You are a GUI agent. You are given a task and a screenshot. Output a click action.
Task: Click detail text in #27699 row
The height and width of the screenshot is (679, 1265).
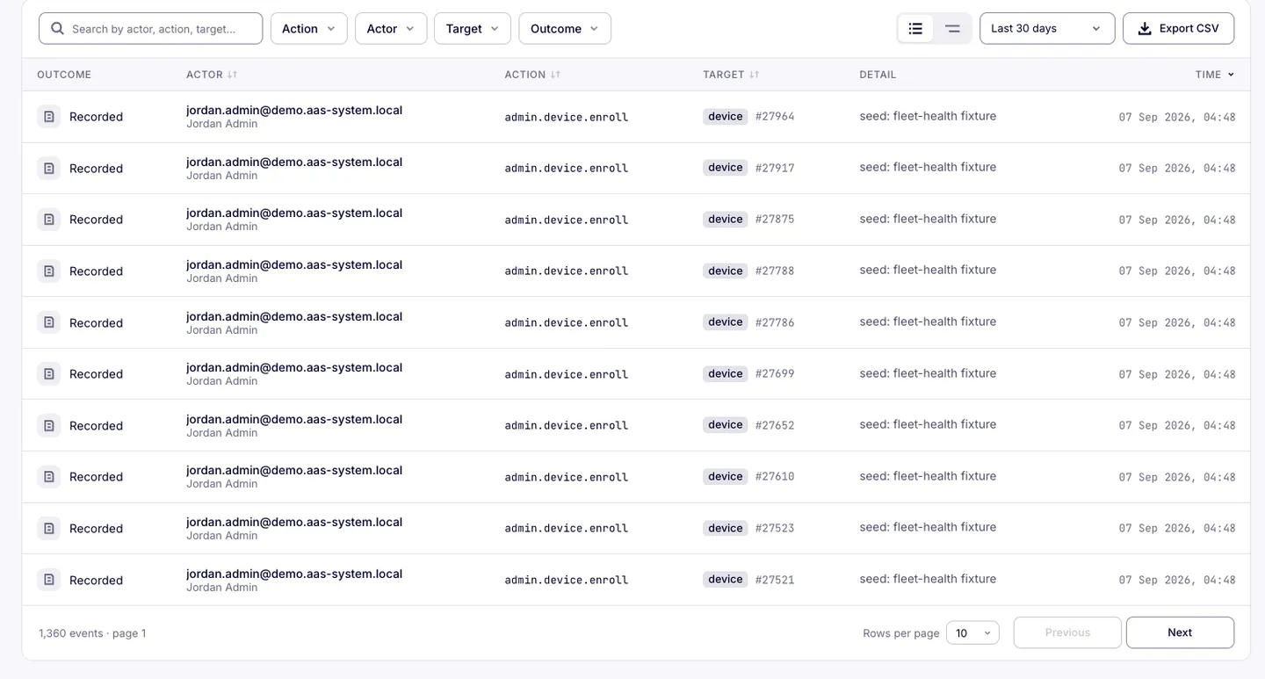click(x=928, y=373)
